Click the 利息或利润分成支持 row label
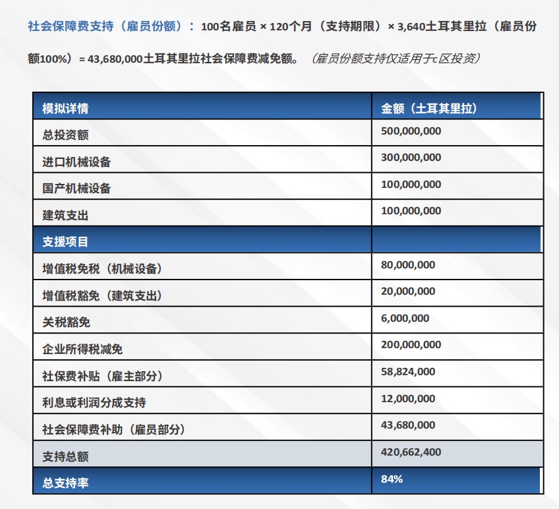Screen dimensions: 559x509 click(x=94, y=403)
